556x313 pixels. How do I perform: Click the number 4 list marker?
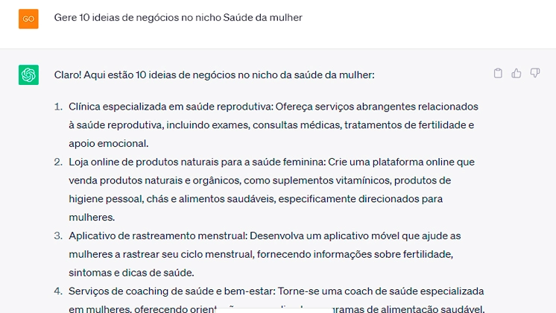[58, 291]
